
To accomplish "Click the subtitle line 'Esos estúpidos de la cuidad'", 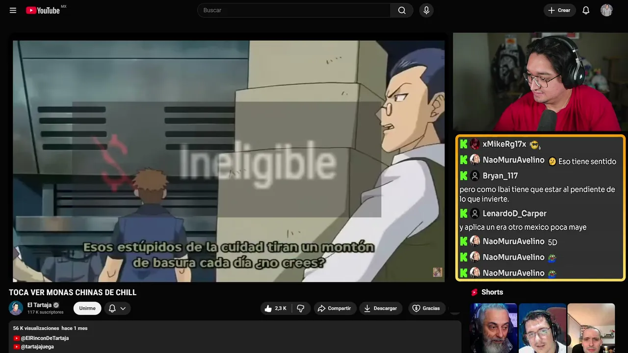I will [229, 248].
